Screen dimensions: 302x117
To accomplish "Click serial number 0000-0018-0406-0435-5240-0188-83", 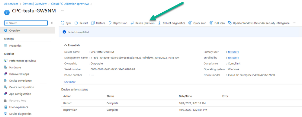I will [113, 69].
